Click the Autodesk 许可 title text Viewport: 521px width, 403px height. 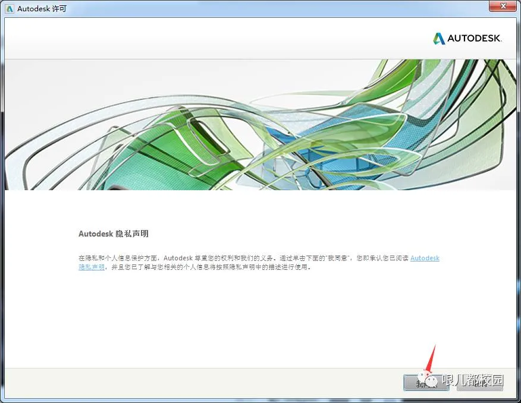click(x=42, y=9)
